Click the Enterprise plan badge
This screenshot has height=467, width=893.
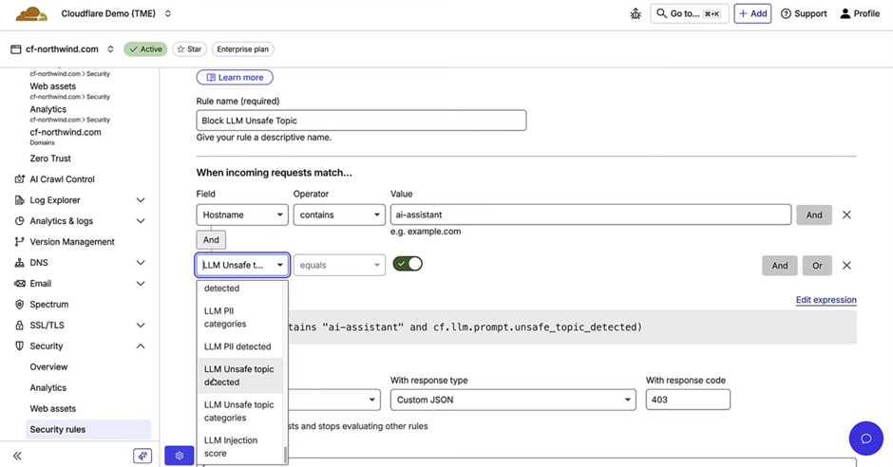tap(242, 49)
